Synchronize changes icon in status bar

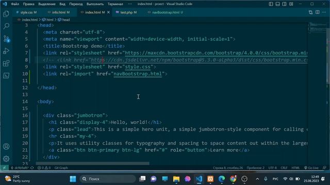(32, 168)
